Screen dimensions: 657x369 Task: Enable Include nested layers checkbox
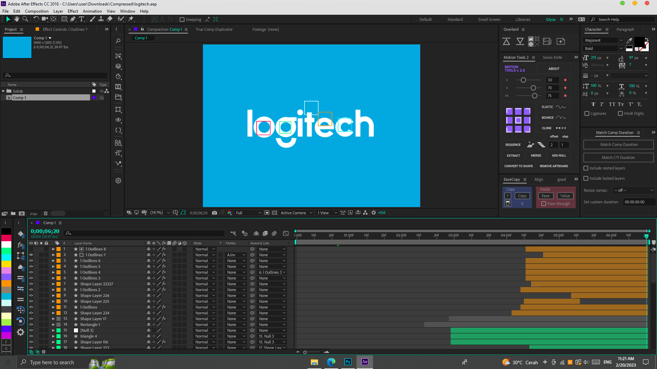click(x=586, y=168)
